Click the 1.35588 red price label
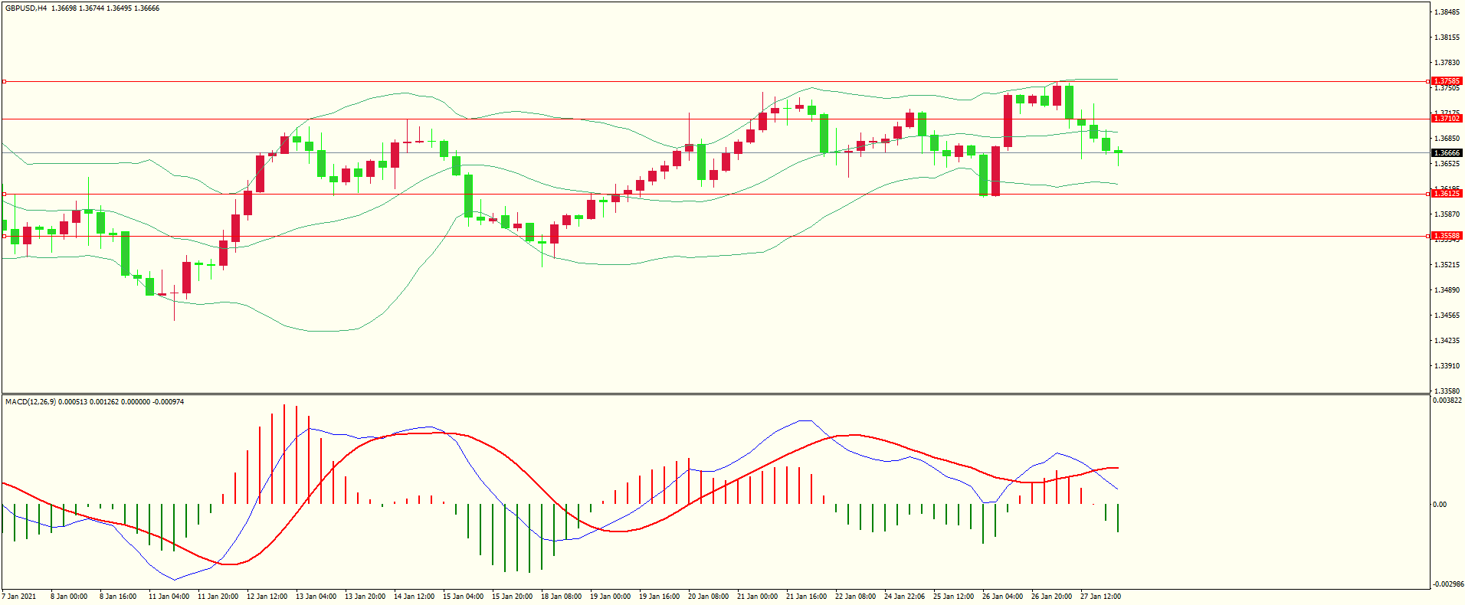 click(1447, 236)
